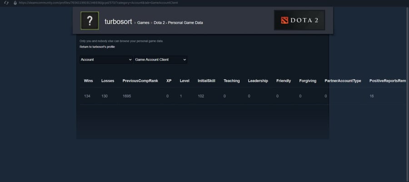Click the padlock site security icon
Screen dimensions: 409x182
click(15, 3)
